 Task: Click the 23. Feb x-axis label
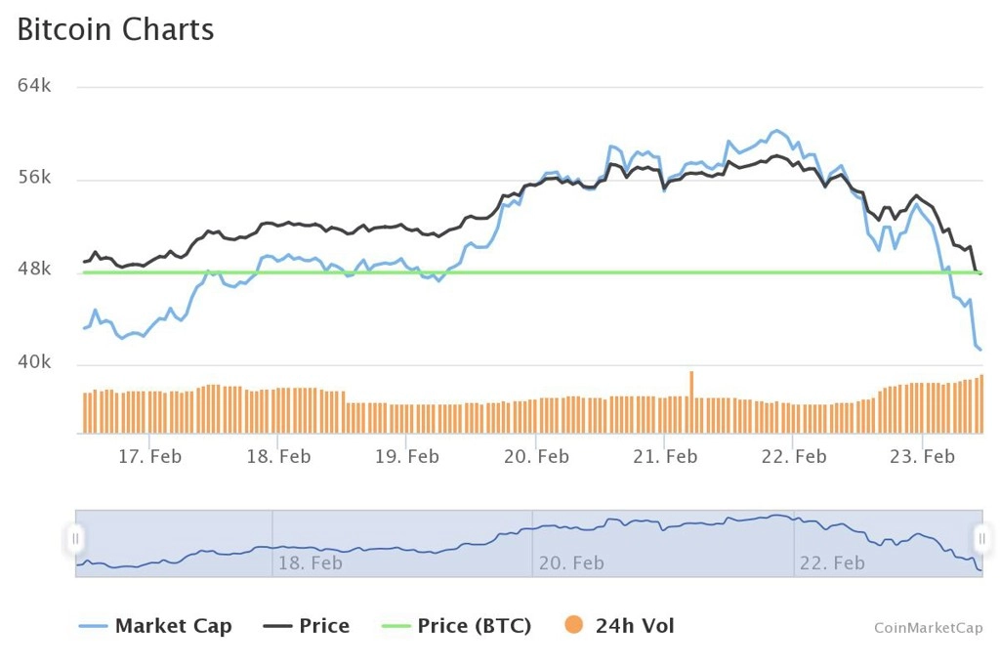pos(922,457)
